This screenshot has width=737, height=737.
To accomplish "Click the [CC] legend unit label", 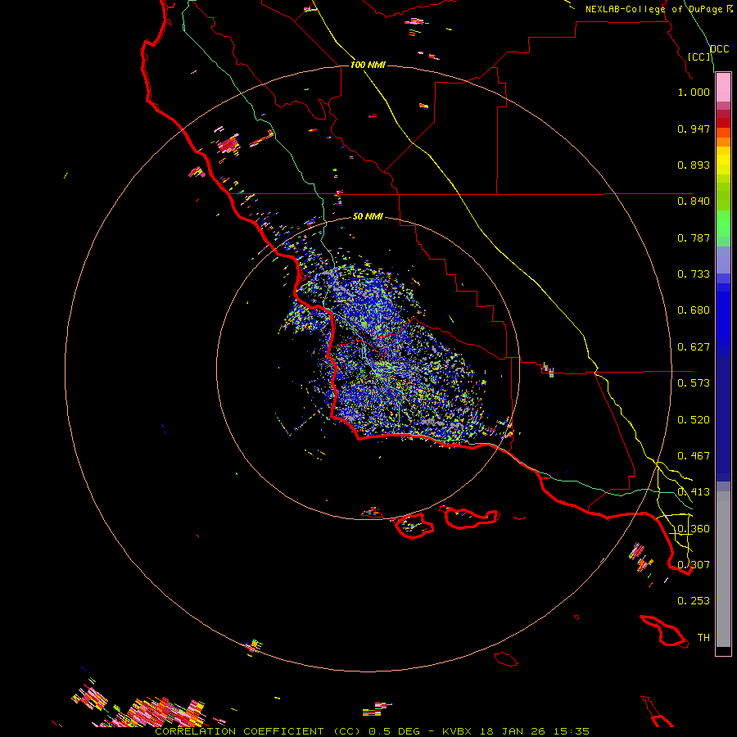I will (699, 57).
